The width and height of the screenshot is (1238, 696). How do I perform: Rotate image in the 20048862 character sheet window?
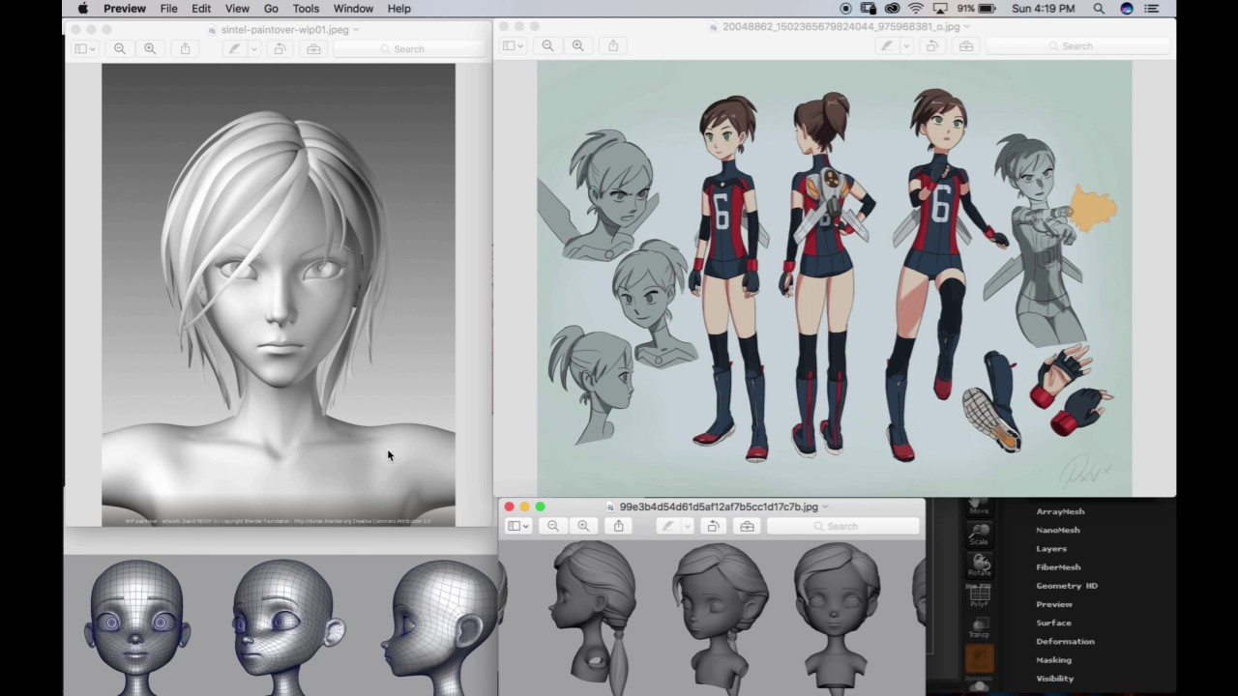932,45
